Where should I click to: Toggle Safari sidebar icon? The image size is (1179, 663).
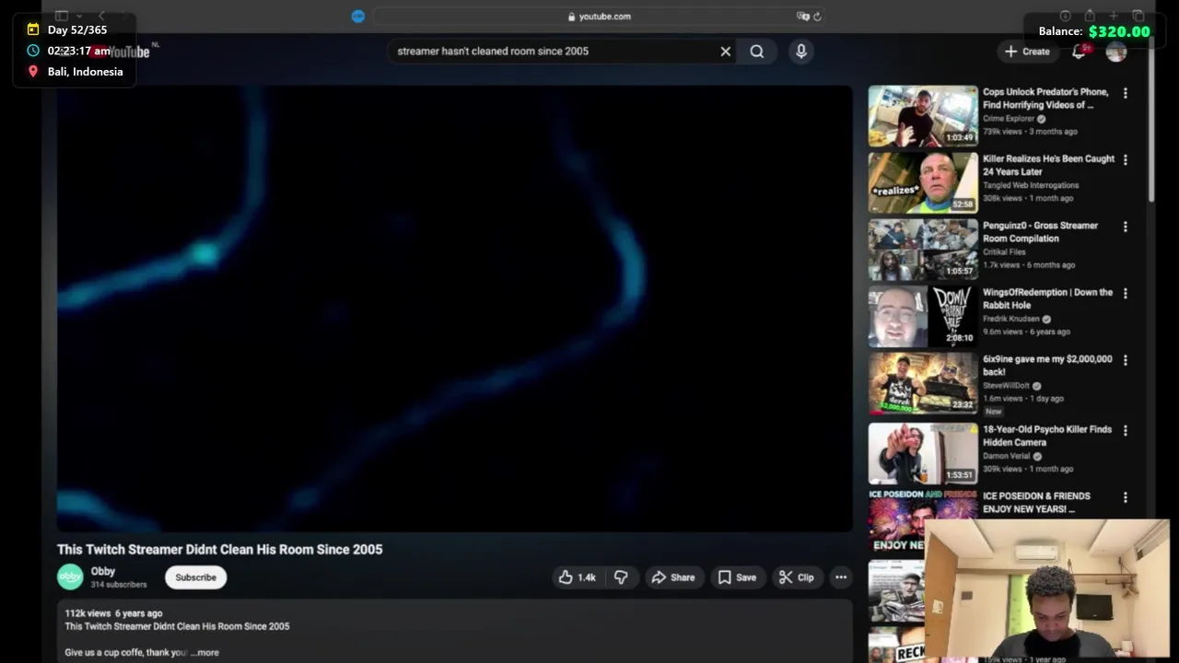[x=62, y=16]
